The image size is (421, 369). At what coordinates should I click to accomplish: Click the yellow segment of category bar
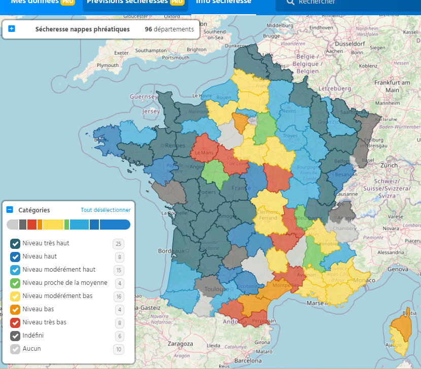pyautogui.click(x=53, y=225)
